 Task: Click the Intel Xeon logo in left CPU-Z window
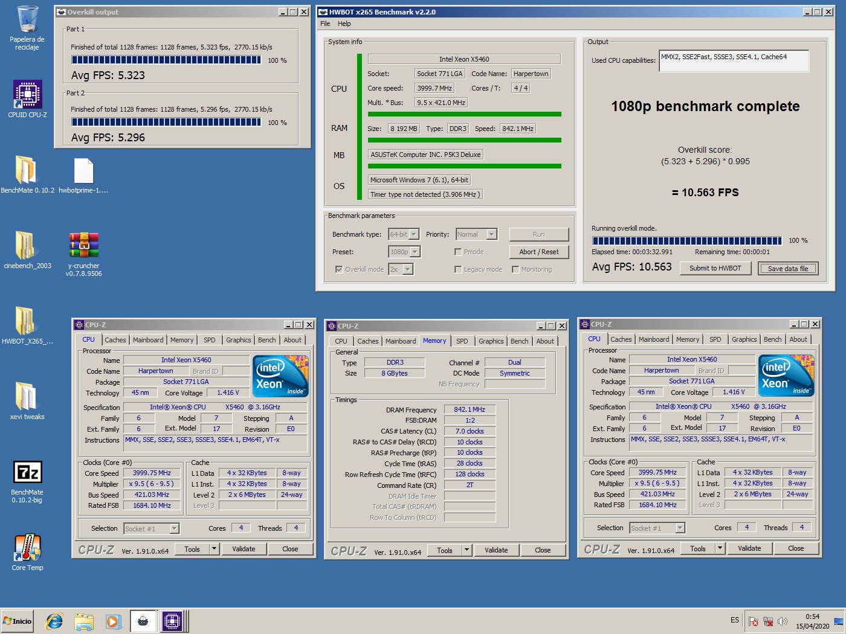click(x=281, y=376)
